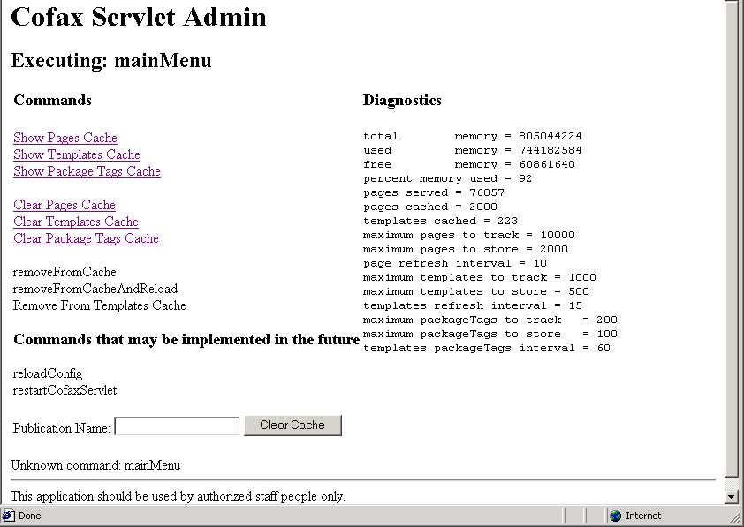This screenshot has height=527, width=744.
Task: Click the Unknown command: mainMenu message
Action: pos(95,465)
